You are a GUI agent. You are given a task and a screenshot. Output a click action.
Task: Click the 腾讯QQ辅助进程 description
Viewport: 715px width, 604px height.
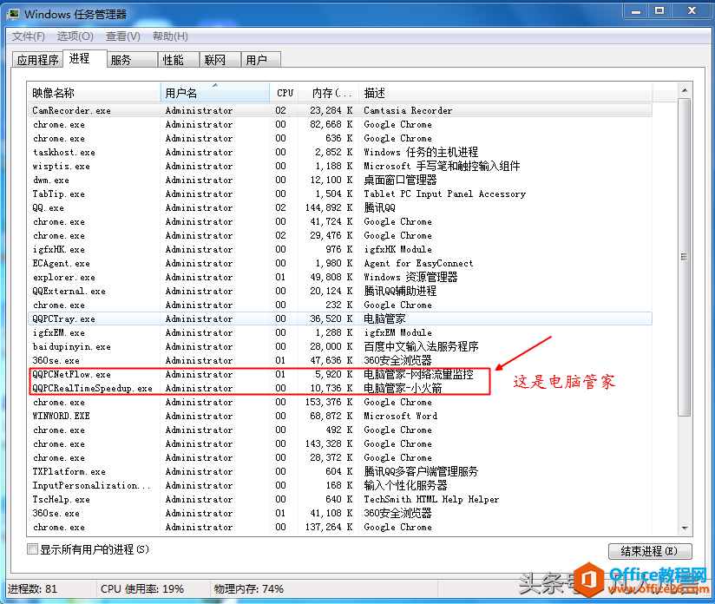point(400,291)
